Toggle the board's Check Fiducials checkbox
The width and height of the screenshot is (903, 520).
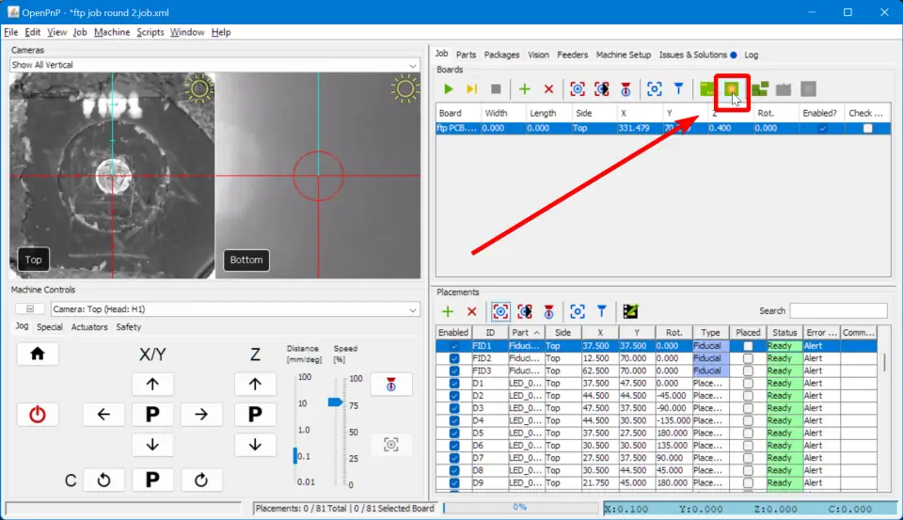[x=867, y=128]
